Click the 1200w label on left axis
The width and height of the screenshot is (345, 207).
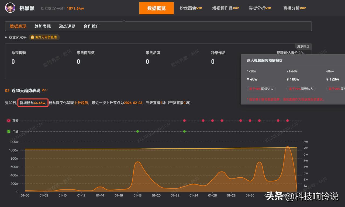pyautogui.click(x=14, y=142)
